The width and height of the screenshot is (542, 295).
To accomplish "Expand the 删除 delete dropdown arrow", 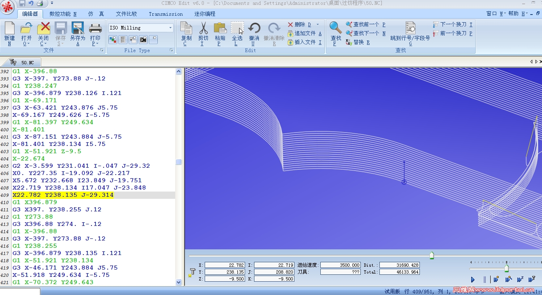I will [318, 25].
